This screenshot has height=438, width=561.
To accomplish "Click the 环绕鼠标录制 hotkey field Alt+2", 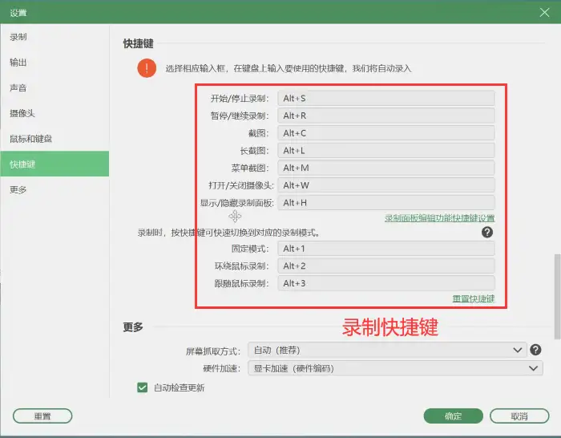I will point(386,266).
